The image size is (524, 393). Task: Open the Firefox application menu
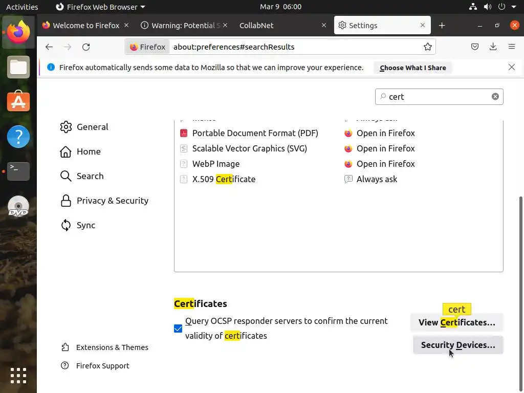point(511,47)
